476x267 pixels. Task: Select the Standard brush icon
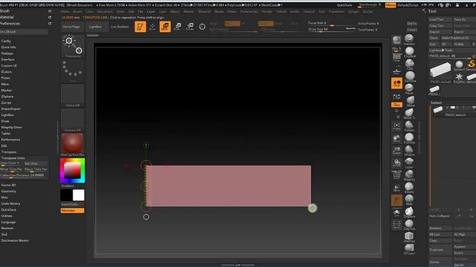coord(409,39)
